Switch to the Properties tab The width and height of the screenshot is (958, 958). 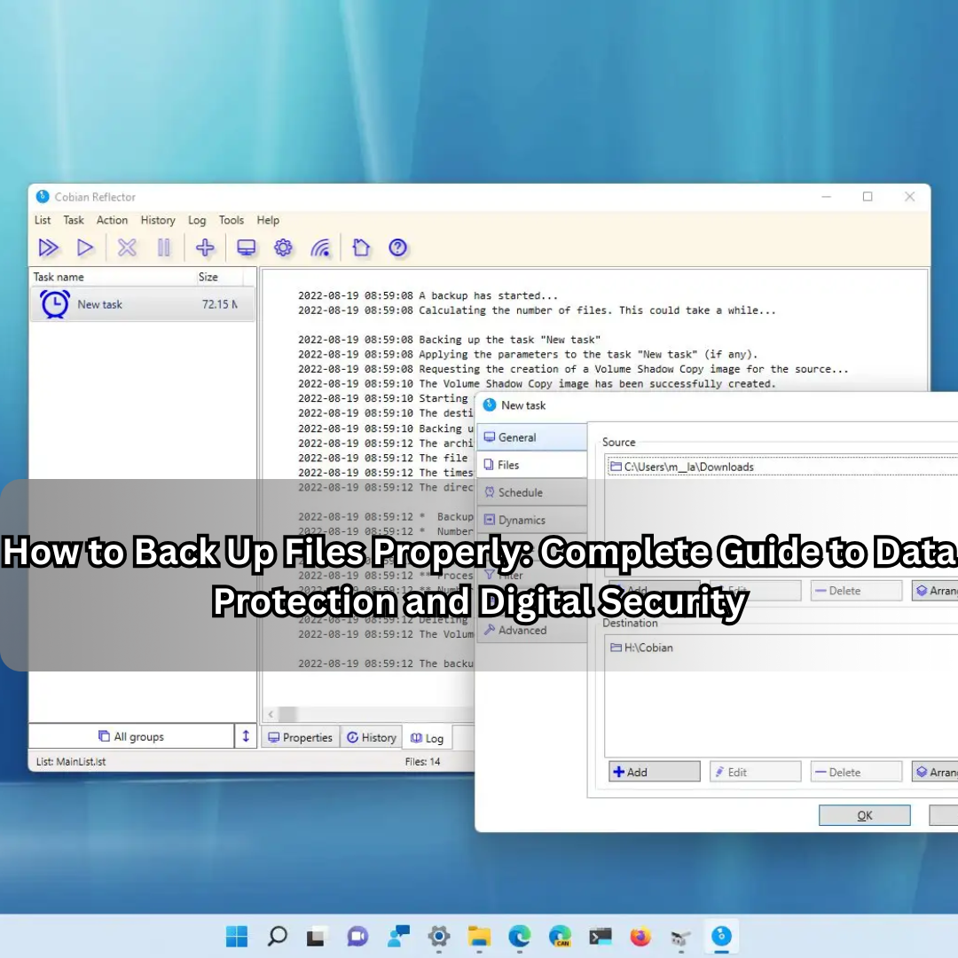[x=300, y=737]
